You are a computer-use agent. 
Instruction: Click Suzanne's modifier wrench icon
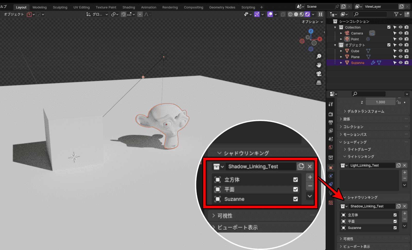pos(373,63)
